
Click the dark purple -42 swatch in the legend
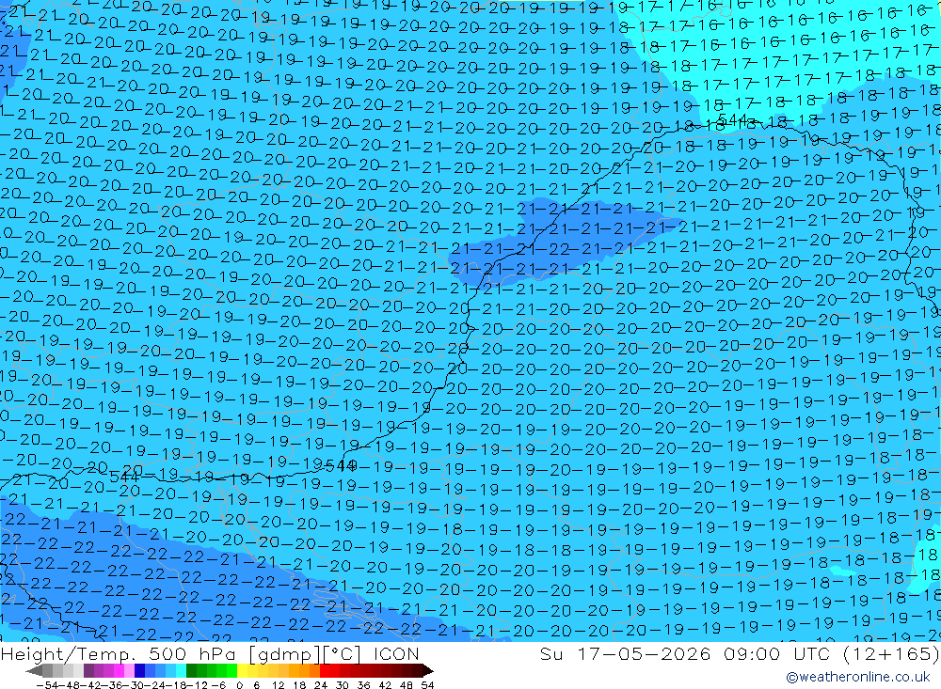(88, 670)
